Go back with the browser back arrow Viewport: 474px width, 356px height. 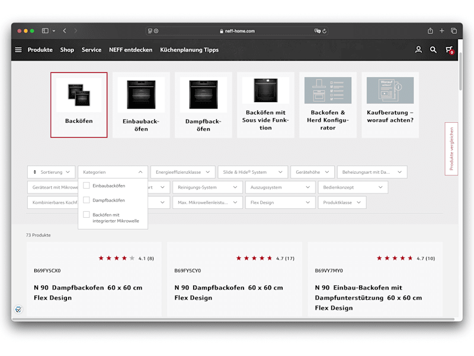tap(65, 31)
